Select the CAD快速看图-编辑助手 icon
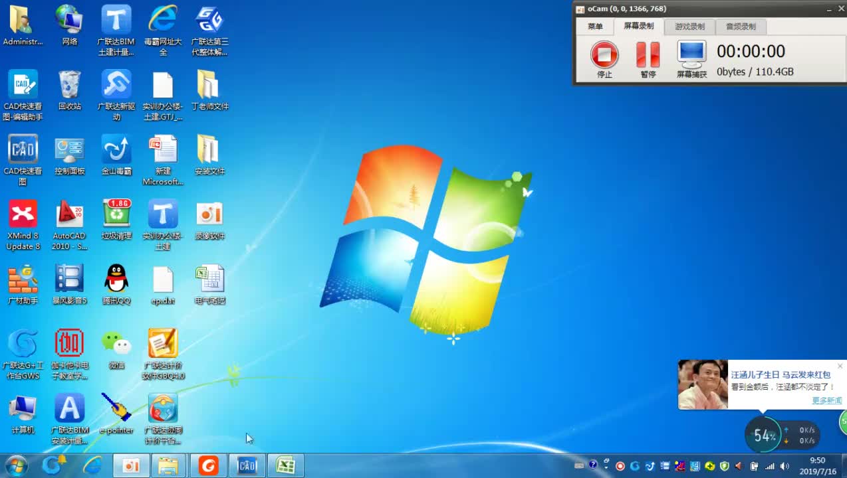 (23, 95)
